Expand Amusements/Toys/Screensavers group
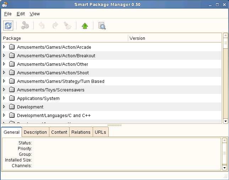 point(4,90)
